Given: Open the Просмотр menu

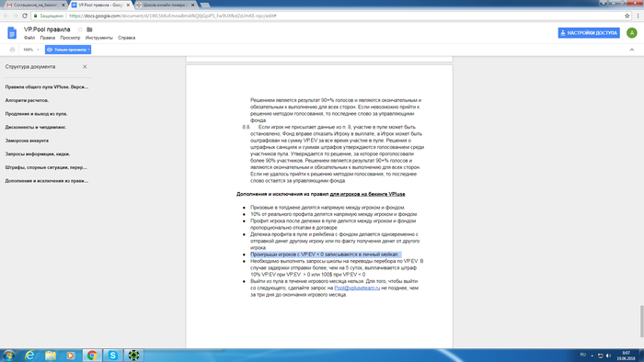Looking at the screenshot, I should pos(70,38).
